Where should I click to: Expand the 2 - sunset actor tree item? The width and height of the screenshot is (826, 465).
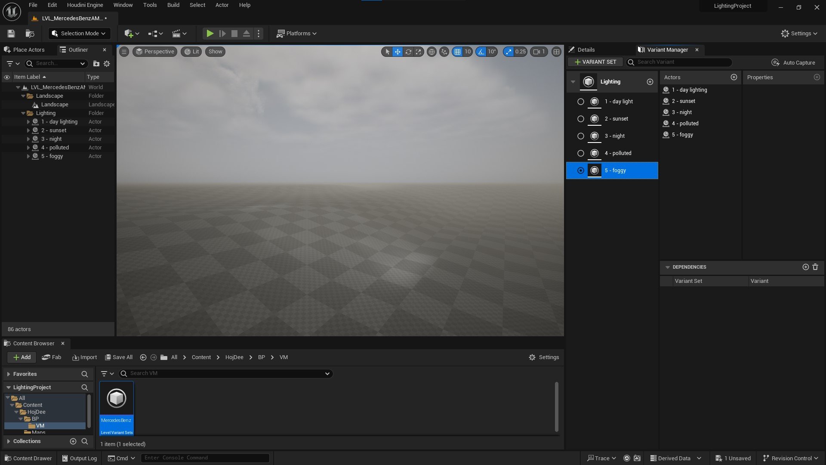click(x=28, y=130)
